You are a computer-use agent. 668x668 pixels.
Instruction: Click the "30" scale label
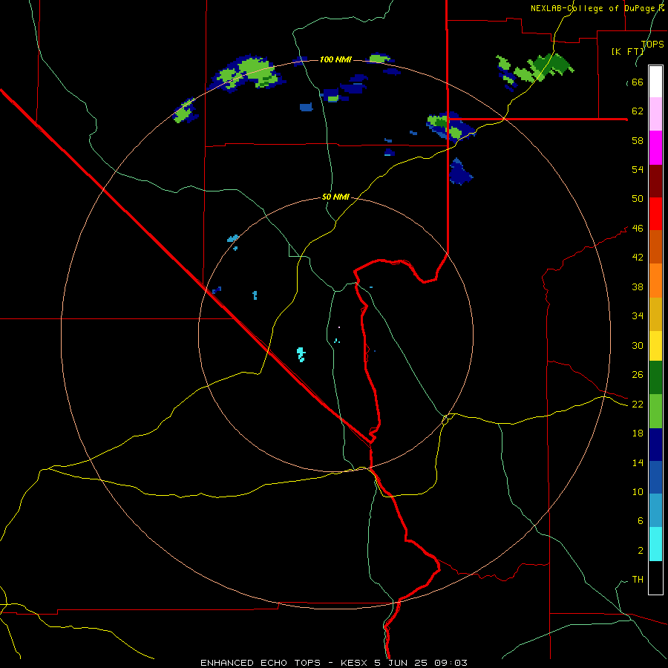pyautogui.click(x=638, y=345)
